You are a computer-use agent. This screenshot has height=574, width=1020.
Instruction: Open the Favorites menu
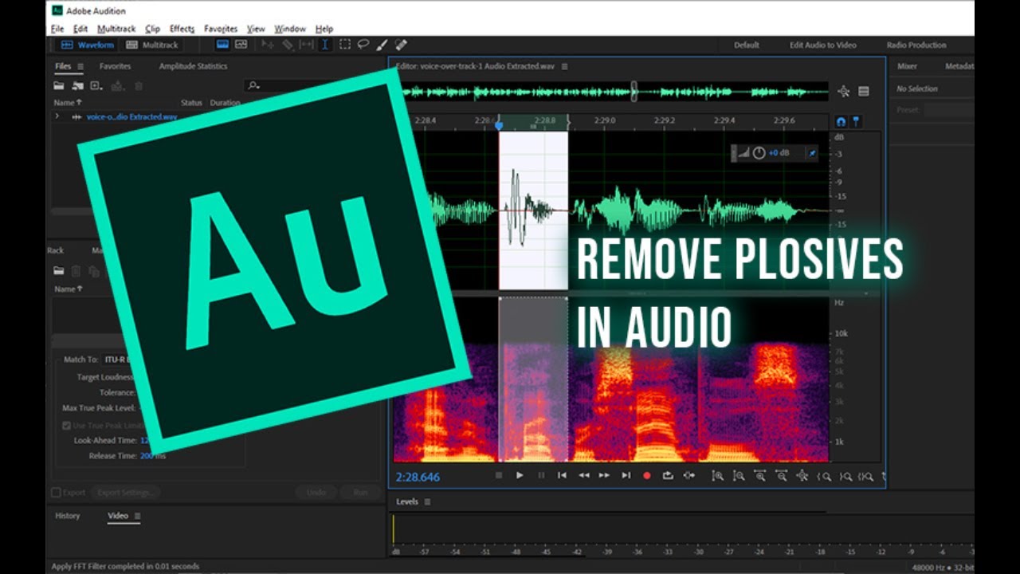pos(221,29)
